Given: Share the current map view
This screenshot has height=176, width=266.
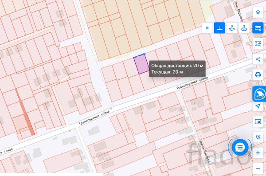Looking at the screenshot, I should coord(258,59).
